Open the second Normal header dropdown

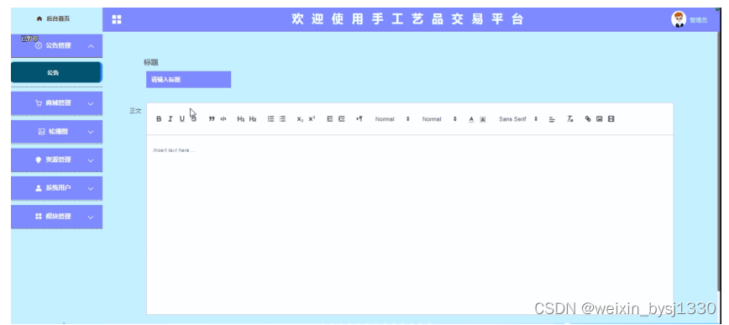(x=439, y=119)
